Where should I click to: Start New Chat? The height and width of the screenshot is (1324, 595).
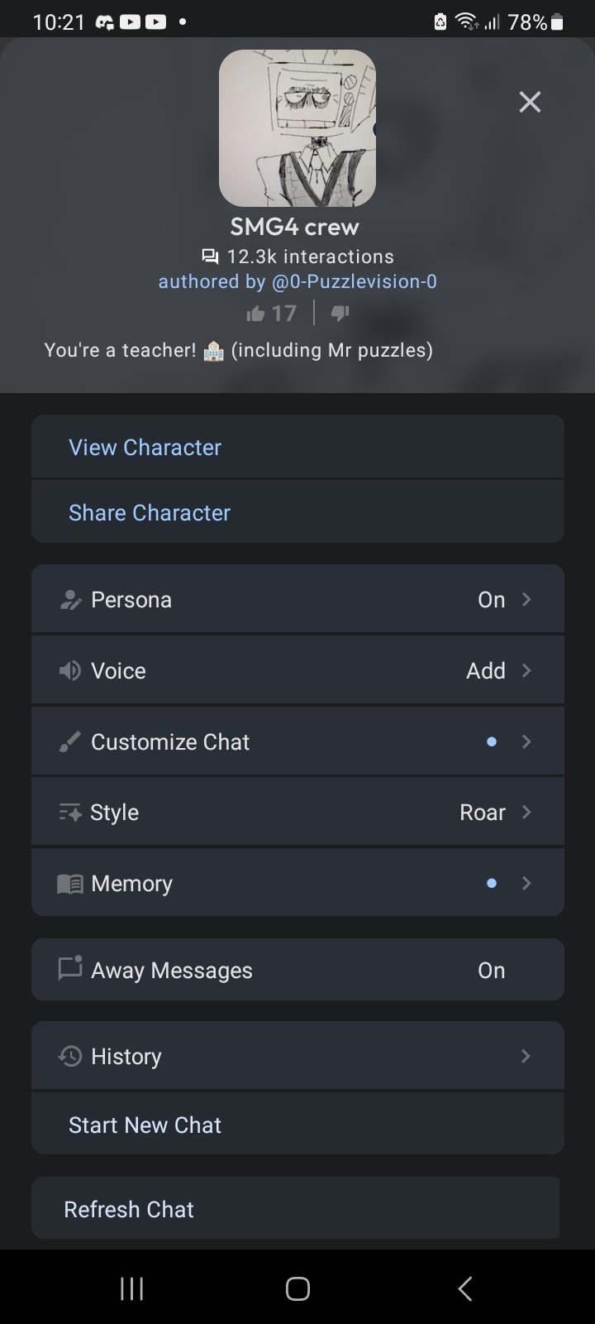[297, 1125]
